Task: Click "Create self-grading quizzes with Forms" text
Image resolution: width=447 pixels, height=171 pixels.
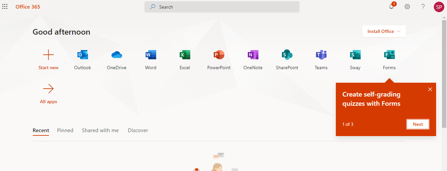Action: point(371,99)
